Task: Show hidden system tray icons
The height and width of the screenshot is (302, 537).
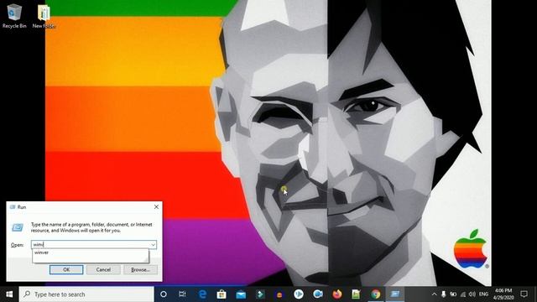Action: pyautogui.click(x=435, y=294)
